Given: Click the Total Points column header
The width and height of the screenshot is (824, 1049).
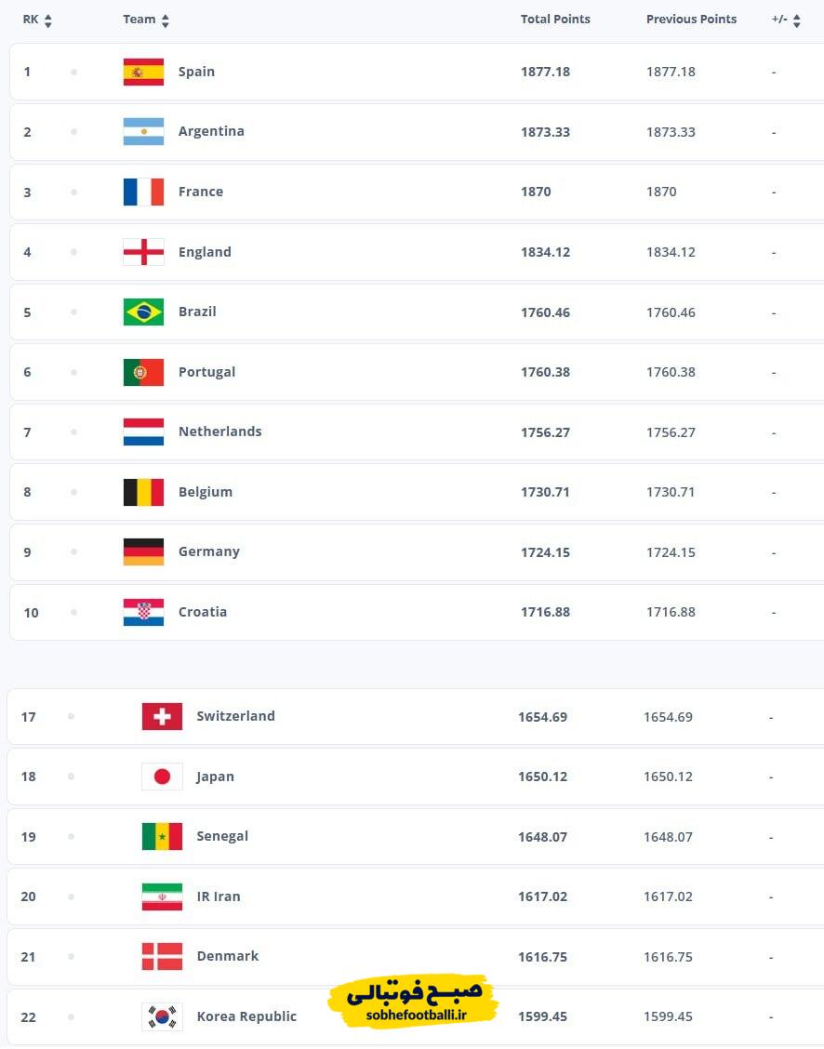Looking at the screenshot, I should [x=555, y=20].
